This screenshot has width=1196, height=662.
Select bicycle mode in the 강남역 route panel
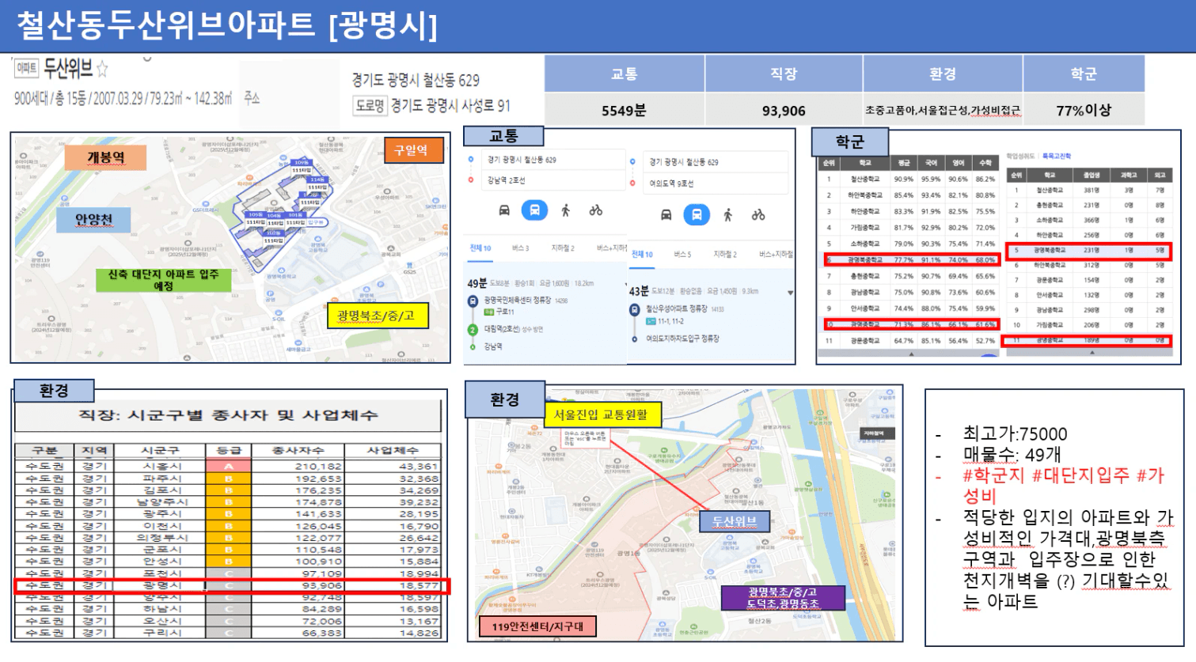coord(596,210)
